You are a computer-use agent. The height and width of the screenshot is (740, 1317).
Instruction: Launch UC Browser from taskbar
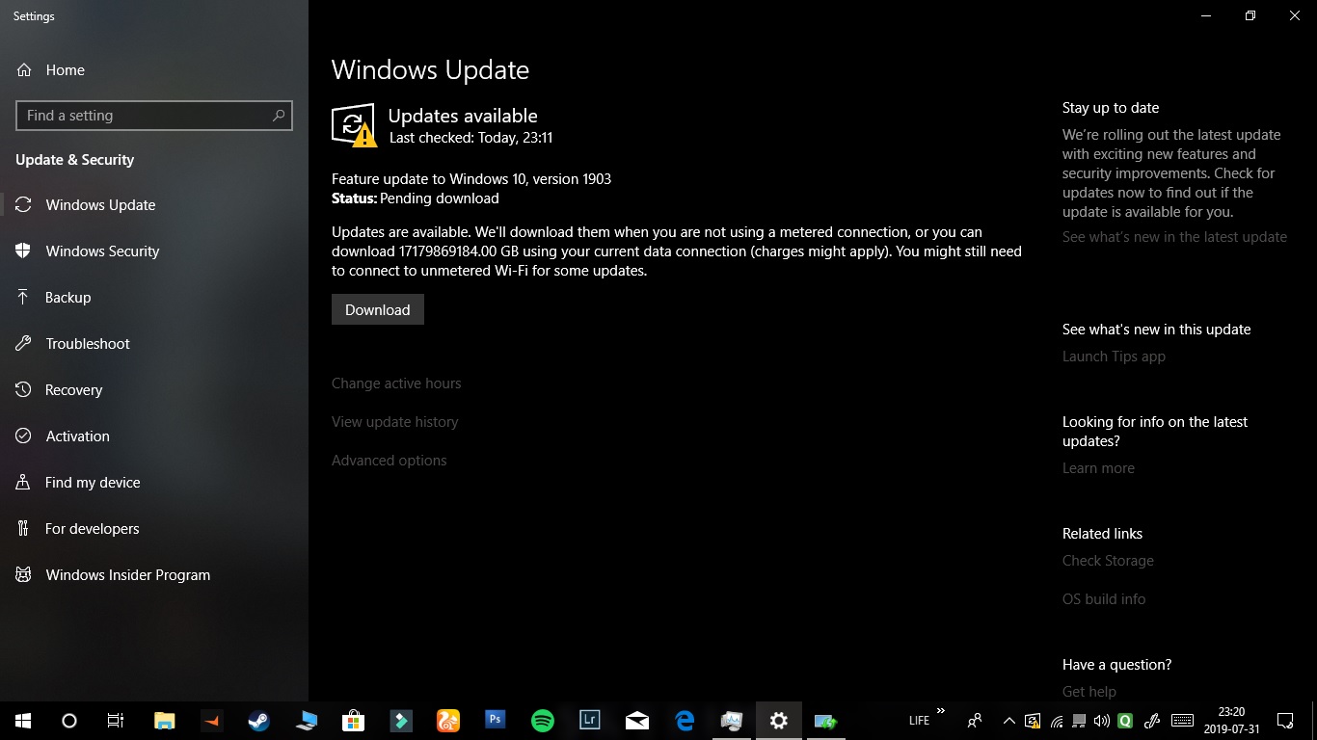coord(448,721)
